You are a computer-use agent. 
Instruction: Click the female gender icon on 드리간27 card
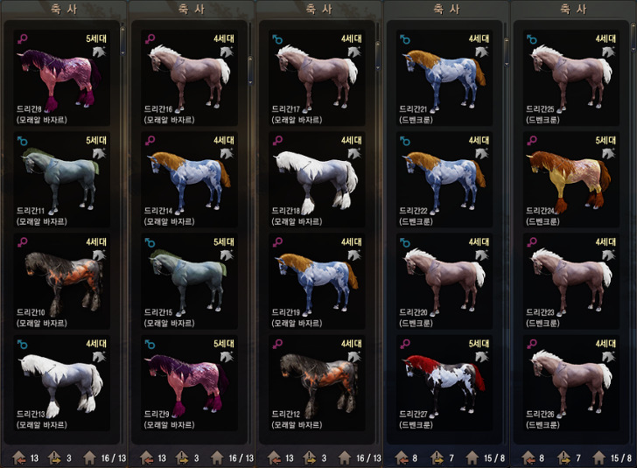(x=405, y=344)
